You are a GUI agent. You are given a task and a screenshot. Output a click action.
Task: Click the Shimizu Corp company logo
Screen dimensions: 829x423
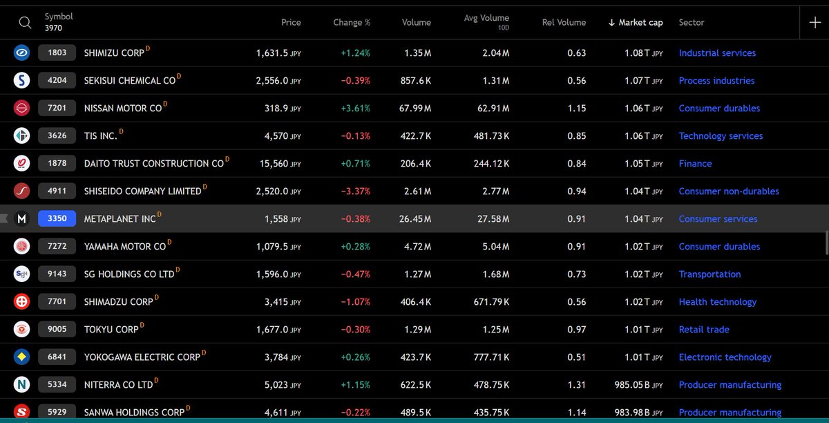[22, 53]
